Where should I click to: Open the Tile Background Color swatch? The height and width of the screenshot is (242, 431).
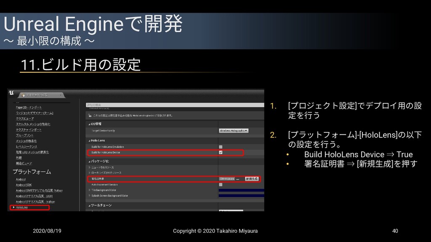pos(241,190)
